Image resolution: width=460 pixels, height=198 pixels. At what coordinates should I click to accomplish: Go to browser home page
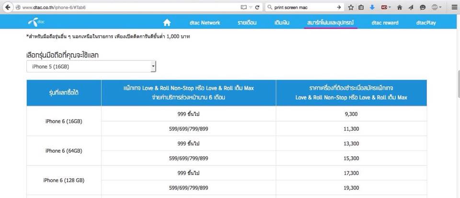[x=399, y=8]
